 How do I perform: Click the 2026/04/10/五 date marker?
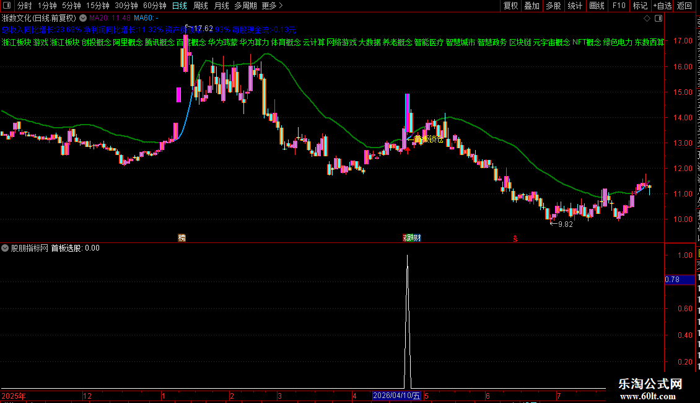point(396,396)
